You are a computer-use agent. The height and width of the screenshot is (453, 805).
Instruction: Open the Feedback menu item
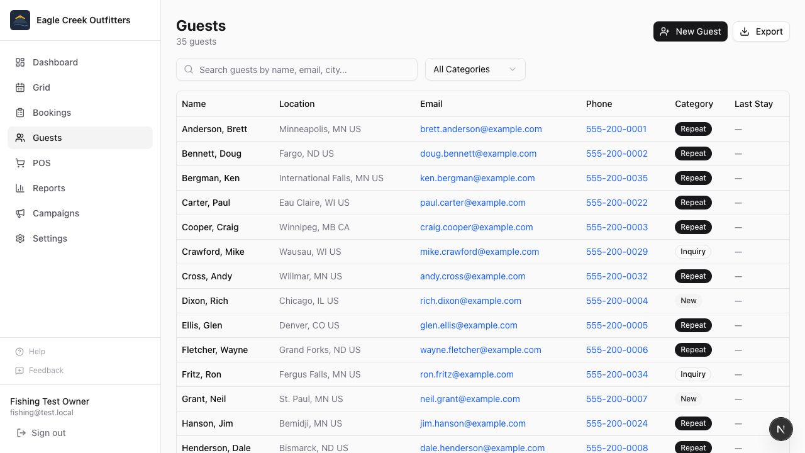click(x=46, y=371)
